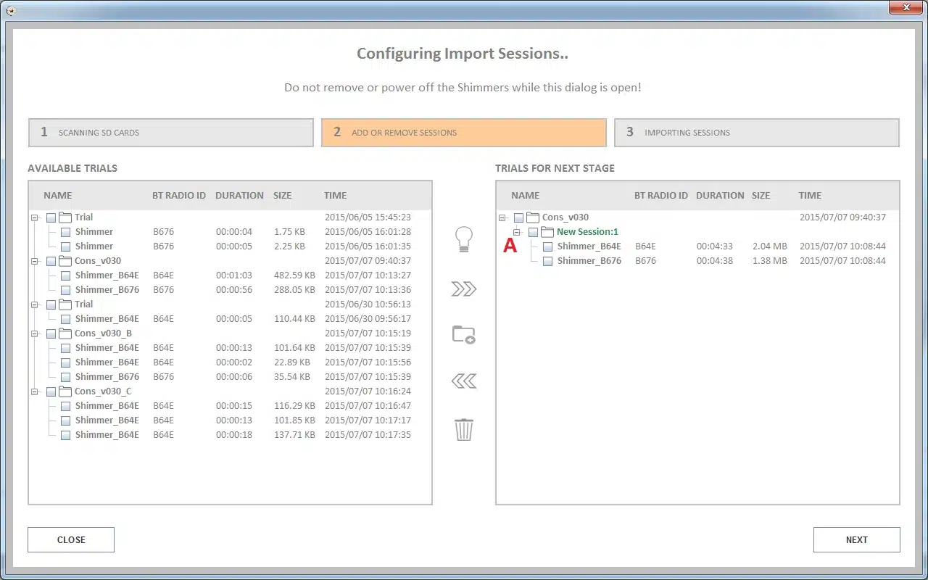The width and height of the screenshot is (928, 580).
Task: Select the Shimmer_B64E row sized 110.44 KB
Action: pyautogui.click(x=231, y=319)
